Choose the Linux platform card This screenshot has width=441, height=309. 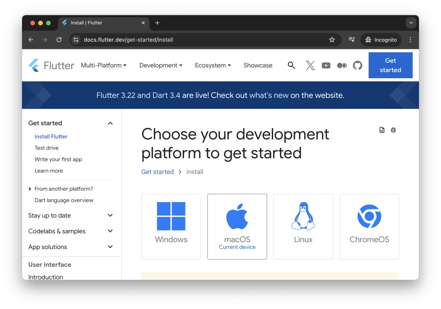tap(303, 227)
